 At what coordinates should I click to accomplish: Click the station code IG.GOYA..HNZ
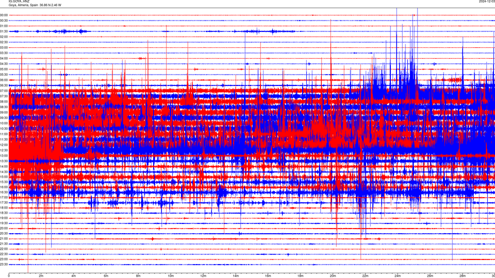19,2
